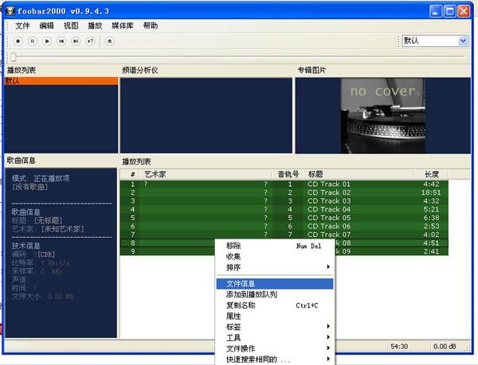The image size is (478, 365).
Task: Sort by the 音轨号 column header
Action: pyautogui.click(x=288, y=174)
